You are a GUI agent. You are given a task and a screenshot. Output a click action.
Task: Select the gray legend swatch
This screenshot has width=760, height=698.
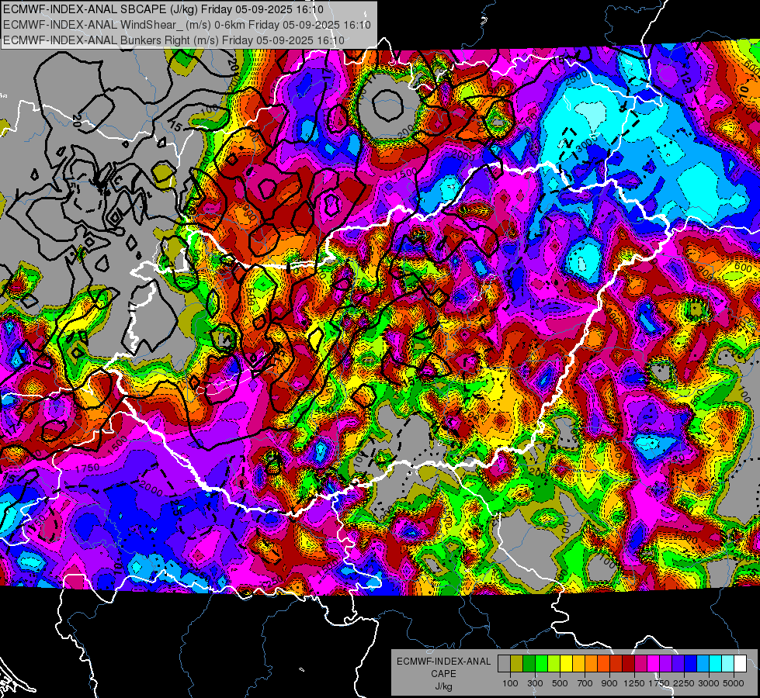(504, 664)
